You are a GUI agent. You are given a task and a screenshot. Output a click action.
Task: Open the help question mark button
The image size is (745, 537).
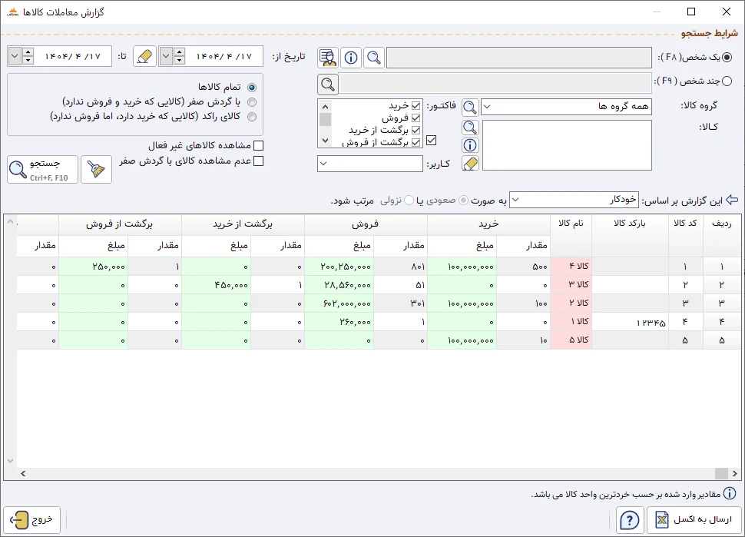630,519
